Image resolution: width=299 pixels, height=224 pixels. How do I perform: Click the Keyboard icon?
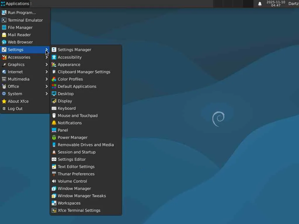(x=54, y=108)
